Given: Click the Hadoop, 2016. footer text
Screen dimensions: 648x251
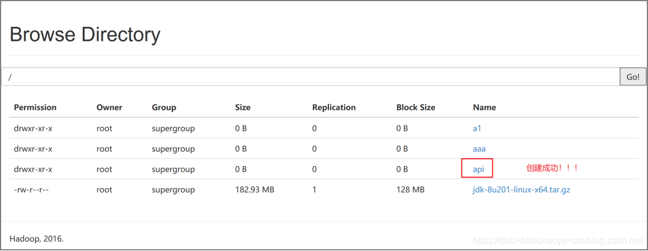Looking at the screenshot, I should [x=36, y=239].
